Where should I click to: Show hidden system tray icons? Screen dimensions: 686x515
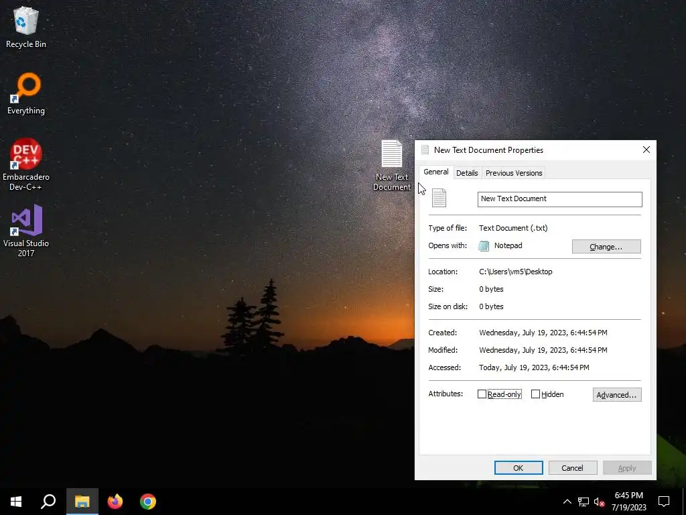[x=567, y=502]
